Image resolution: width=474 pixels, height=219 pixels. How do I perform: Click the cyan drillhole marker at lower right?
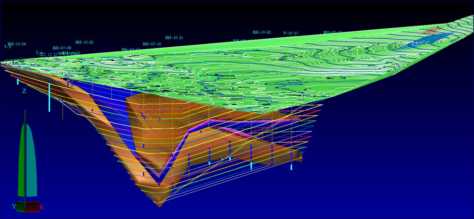click(x=291, y=167)
